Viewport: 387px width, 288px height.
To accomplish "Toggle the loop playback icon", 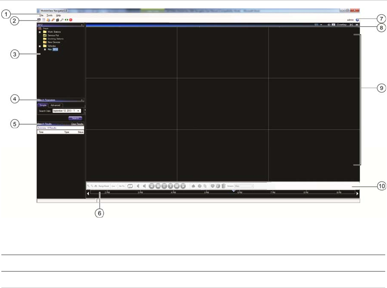I will tap(130, 186).
